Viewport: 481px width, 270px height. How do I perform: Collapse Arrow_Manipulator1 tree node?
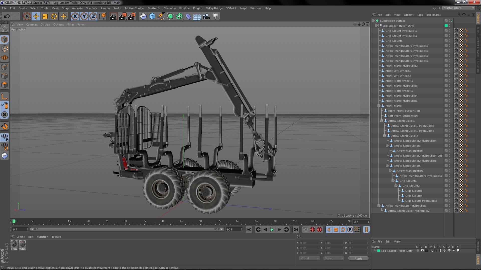click(x=382, y=121)
